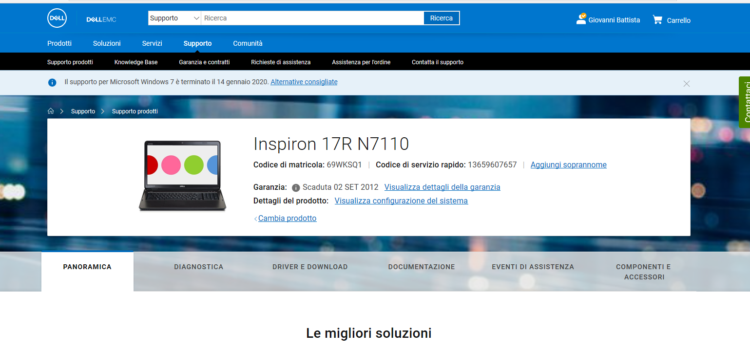Switch to the DOCUMENTAZIONE tab
Viewport: 750px width, 348px height.
422,267
